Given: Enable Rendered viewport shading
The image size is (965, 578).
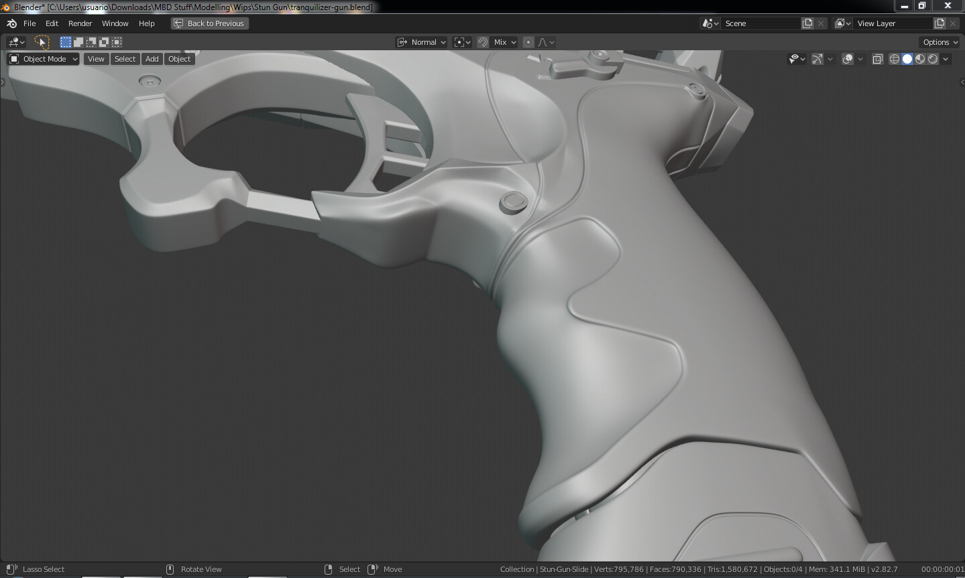Looking at the screenshot, I should (x=933, y=58).
